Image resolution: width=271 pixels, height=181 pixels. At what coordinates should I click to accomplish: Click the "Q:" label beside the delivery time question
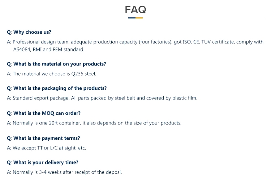(x=9, y=163)
